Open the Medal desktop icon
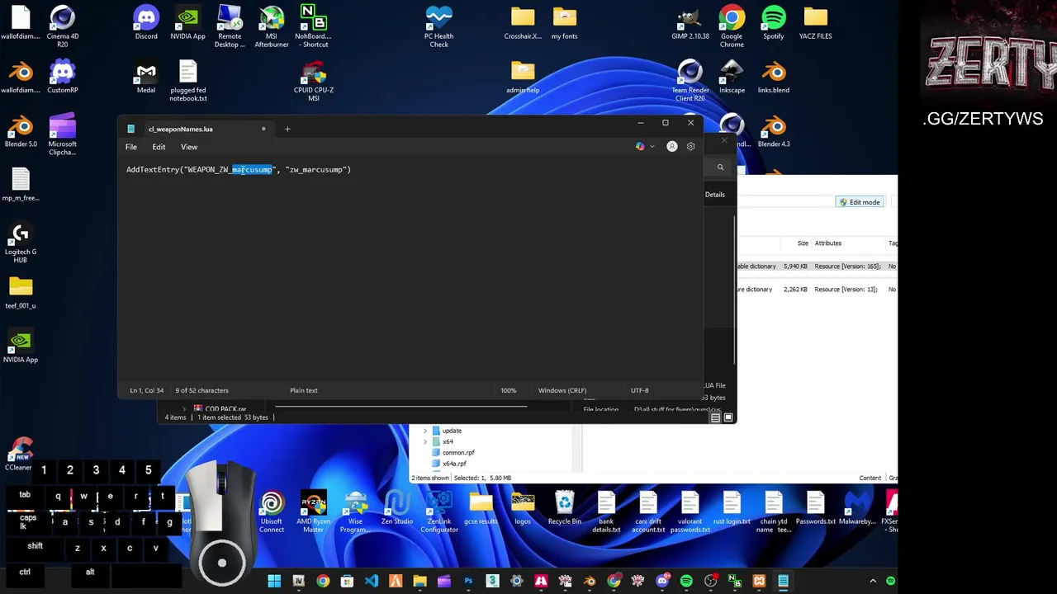This screenshot has width=1057, height=594. pyautogui.click(x=146, y=78)
